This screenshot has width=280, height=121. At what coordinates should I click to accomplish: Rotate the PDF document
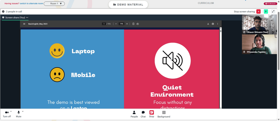[x=138, y=24]
